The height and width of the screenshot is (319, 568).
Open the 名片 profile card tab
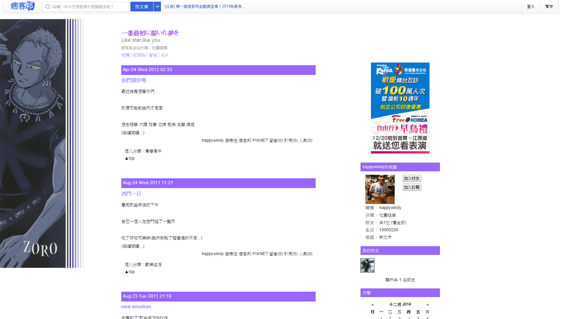point(164,55)
